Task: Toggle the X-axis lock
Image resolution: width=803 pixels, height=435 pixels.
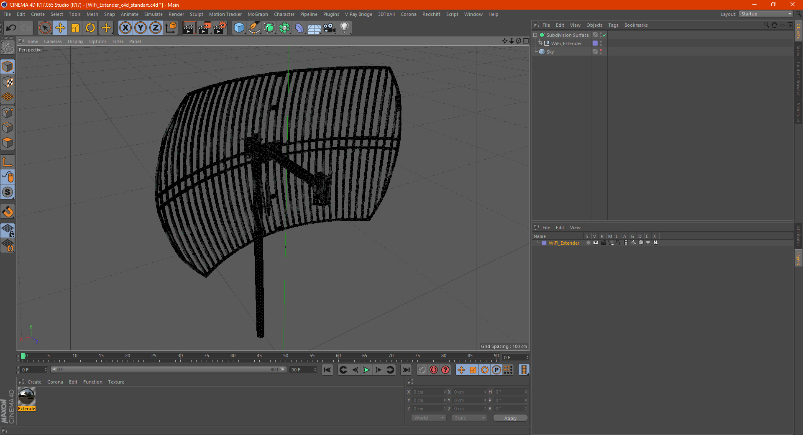Action: point(125,28)
